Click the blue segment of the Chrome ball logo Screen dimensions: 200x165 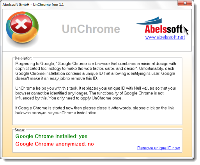[9, 30]
